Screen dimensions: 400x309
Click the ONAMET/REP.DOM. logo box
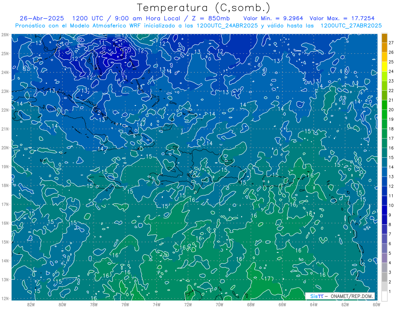pos(340,296)
